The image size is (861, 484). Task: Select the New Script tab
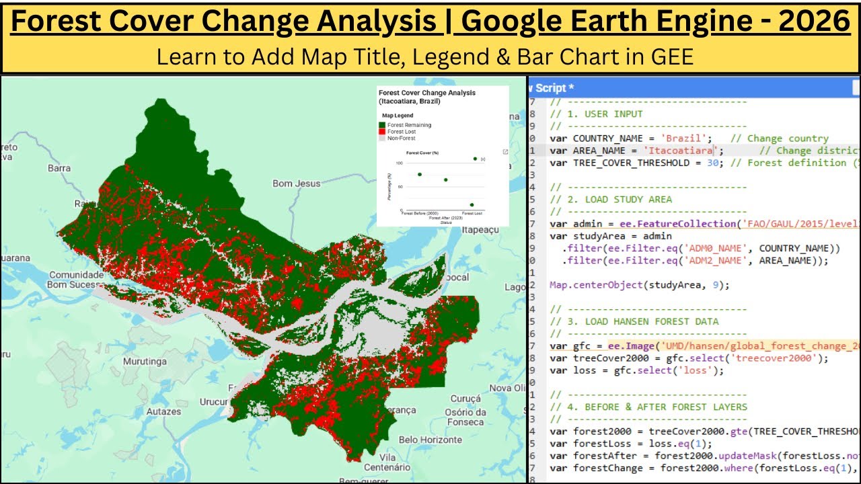pos(552,87)
